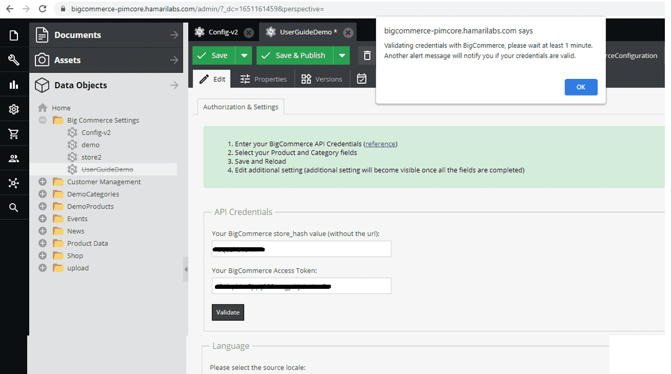Click the trash delete icon in toolbar

[x=367, y=56]
